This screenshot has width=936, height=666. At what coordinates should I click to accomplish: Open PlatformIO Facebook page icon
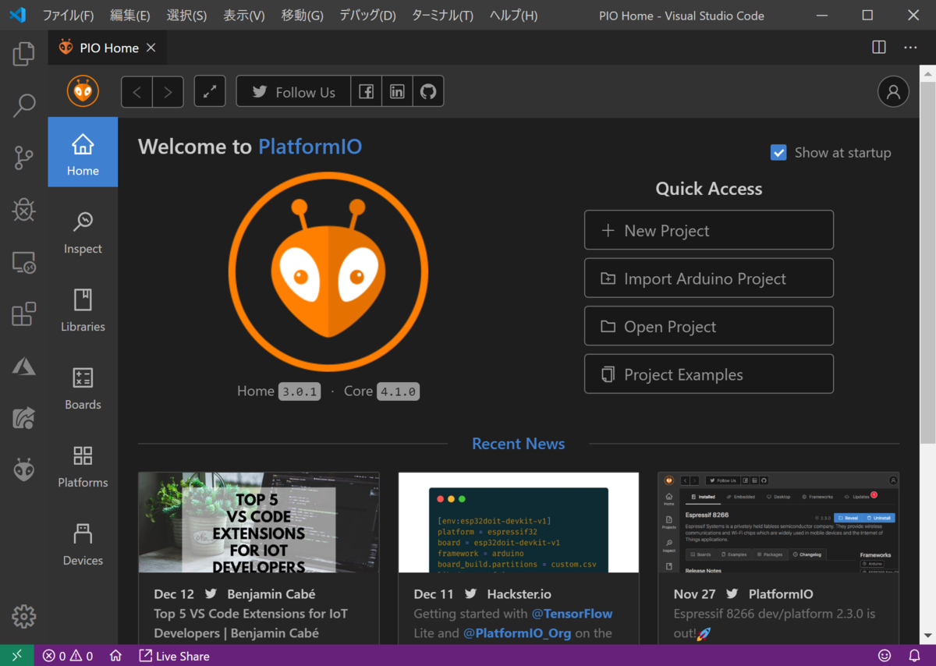(x=366, y=92)
